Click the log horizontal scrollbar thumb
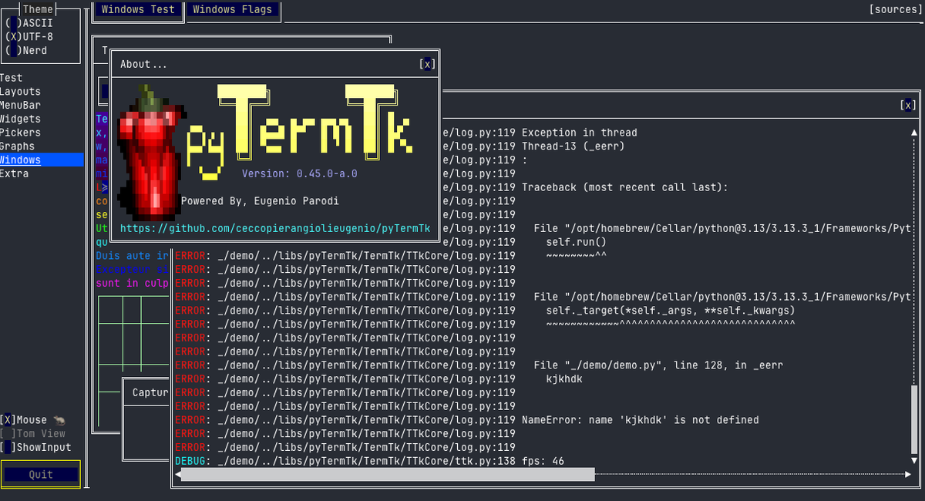The height and width of the screenshot is (501, 925). (388, 475)
